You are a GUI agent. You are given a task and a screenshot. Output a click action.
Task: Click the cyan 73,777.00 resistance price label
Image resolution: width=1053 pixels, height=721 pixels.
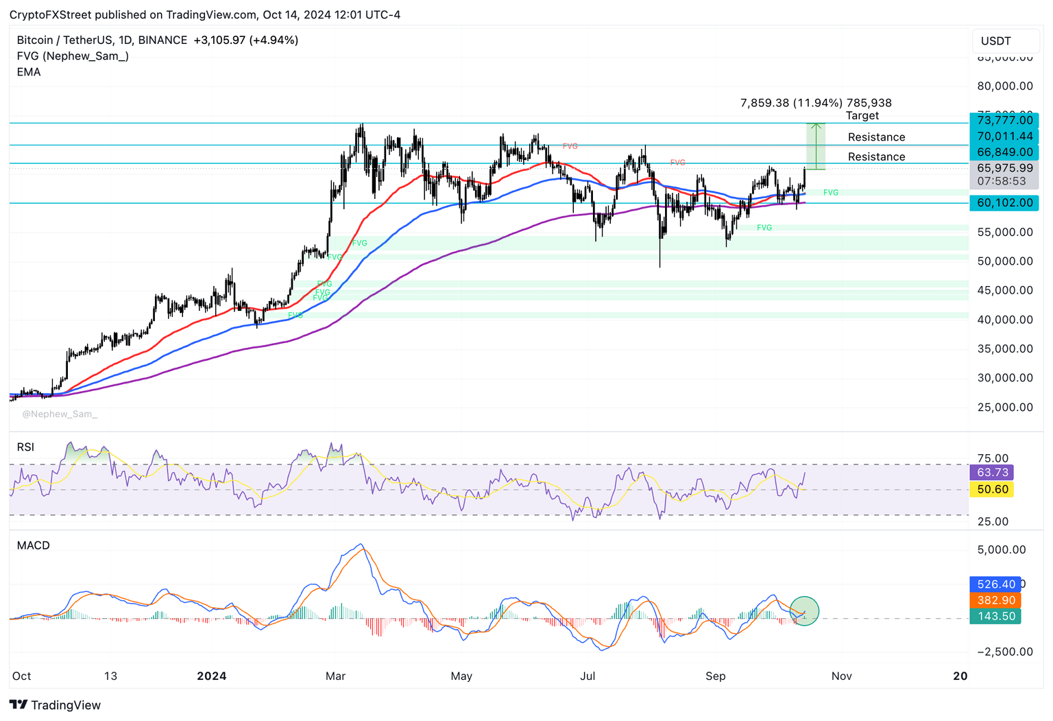pos(1004,119)
